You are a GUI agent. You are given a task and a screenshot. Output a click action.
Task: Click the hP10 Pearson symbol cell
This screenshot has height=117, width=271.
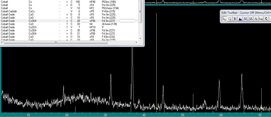coord(92,27)
